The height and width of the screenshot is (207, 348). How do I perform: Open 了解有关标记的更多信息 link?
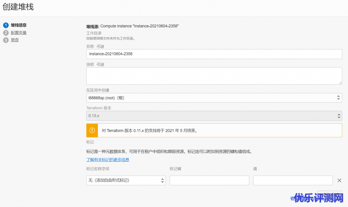click(108, 160)
